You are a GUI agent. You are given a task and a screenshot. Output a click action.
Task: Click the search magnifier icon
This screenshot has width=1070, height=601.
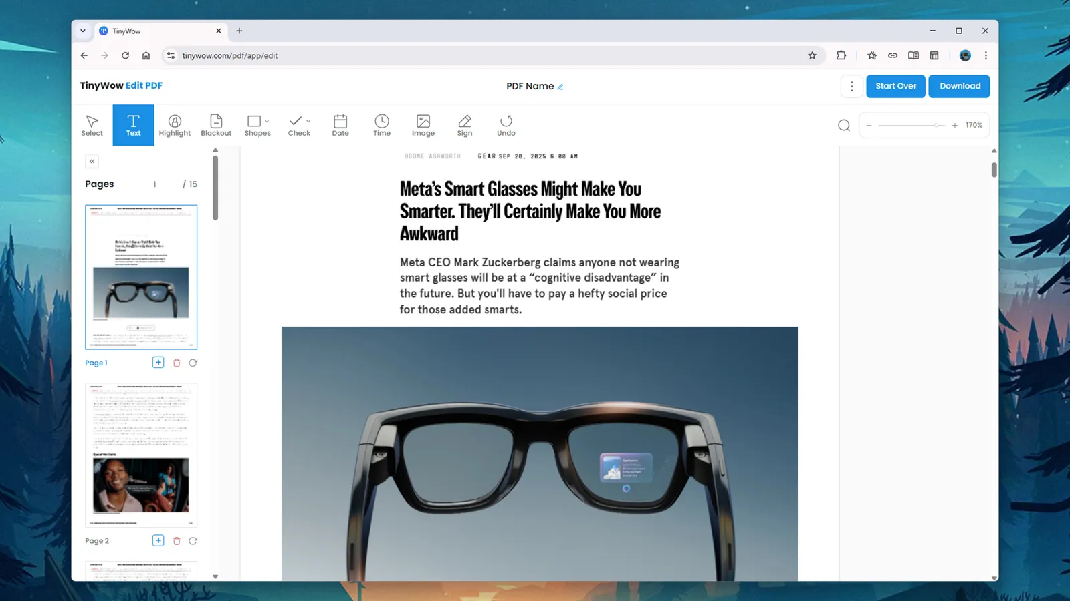(x=844, y=125)
